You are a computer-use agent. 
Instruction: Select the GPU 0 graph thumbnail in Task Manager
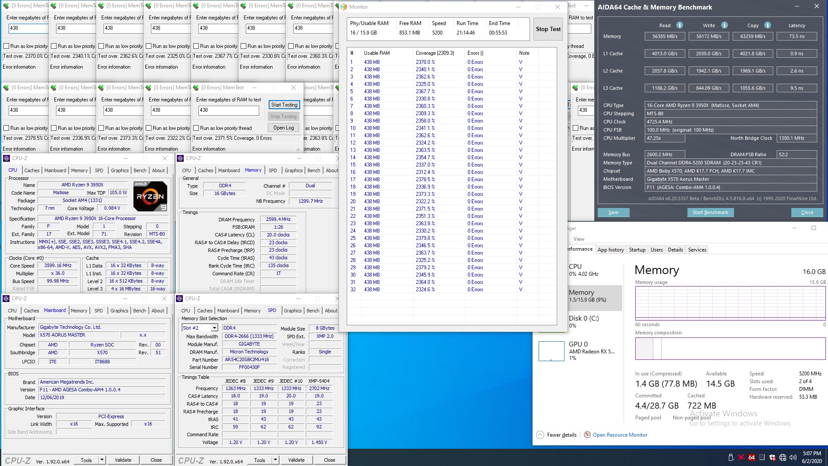[551, 351]
